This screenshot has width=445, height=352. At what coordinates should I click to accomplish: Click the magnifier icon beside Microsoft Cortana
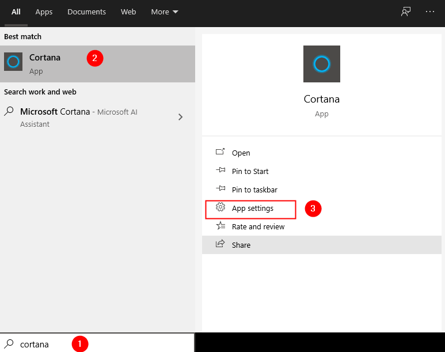pos(9,111)
